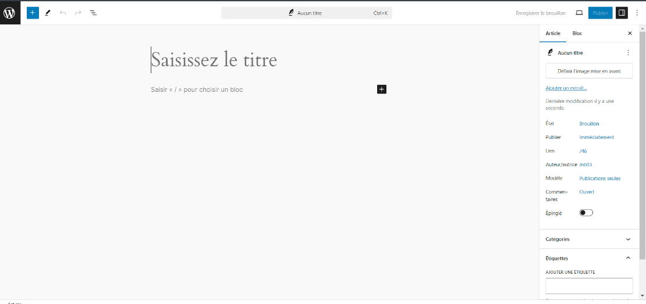Toggle the Épinglé switch
The height and width of the screenshot is (304, 646).
coord(586,213)
